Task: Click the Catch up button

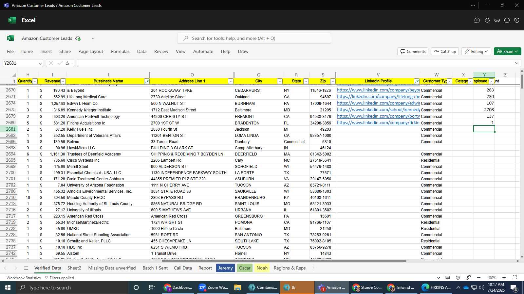Action: 445,51
